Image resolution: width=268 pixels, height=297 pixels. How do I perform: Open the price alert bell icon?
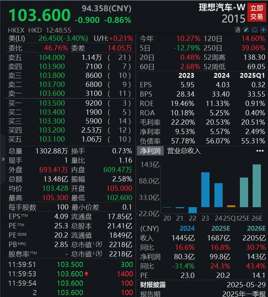pyautogui.click(x=255, y=30)
